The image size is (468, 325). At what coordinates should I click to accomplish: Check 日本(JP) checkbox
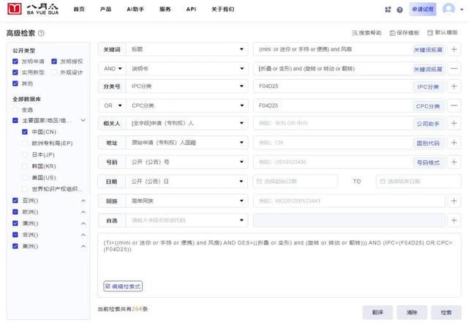pos(25,154)
